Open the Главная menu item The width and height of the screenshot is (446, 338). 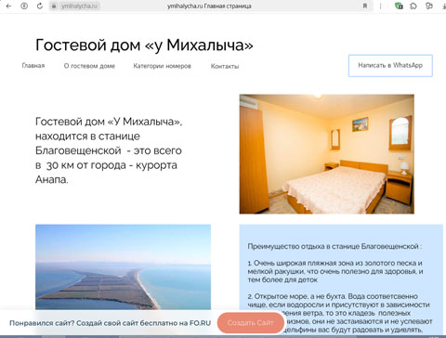coord(33,66)
